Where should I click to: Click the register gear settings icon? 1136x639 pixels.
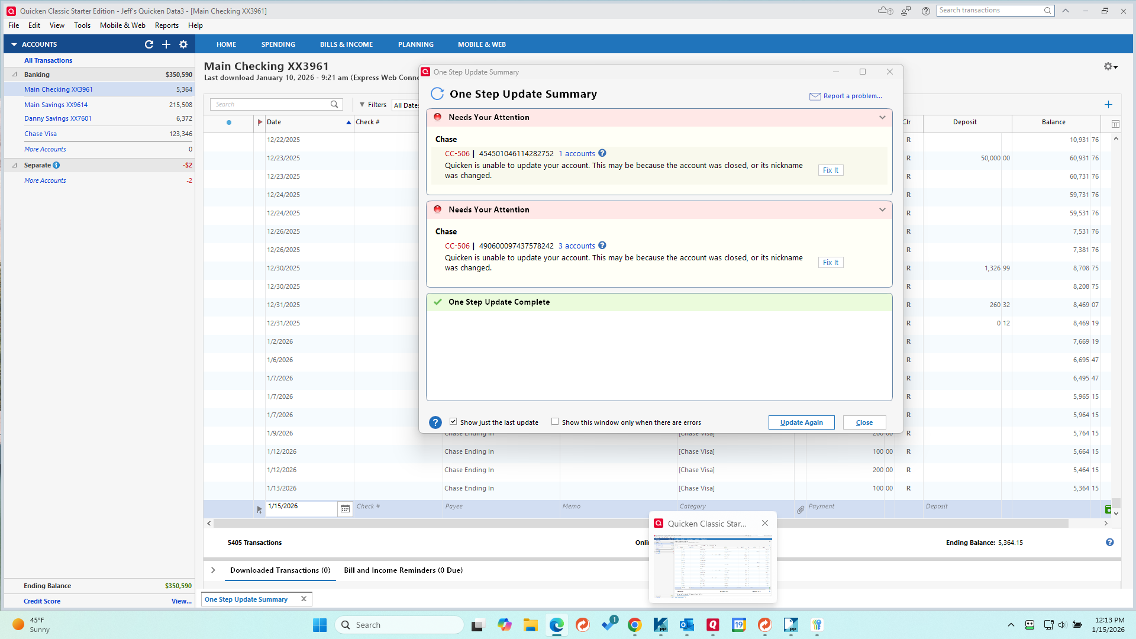tap(1109, 67)
